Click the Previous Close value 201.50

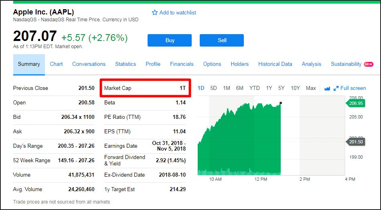click(86, 88)
